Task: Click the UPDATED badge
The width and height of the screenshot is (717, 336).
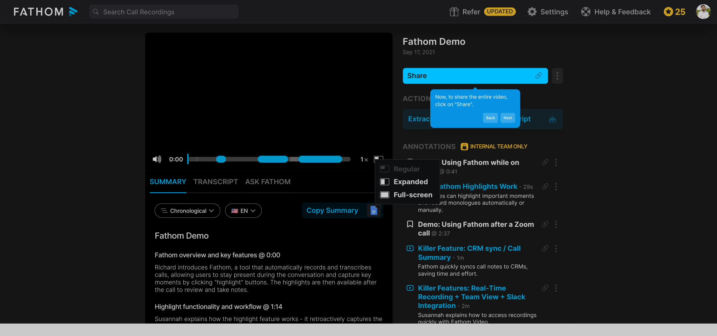Action: [500, 12]
